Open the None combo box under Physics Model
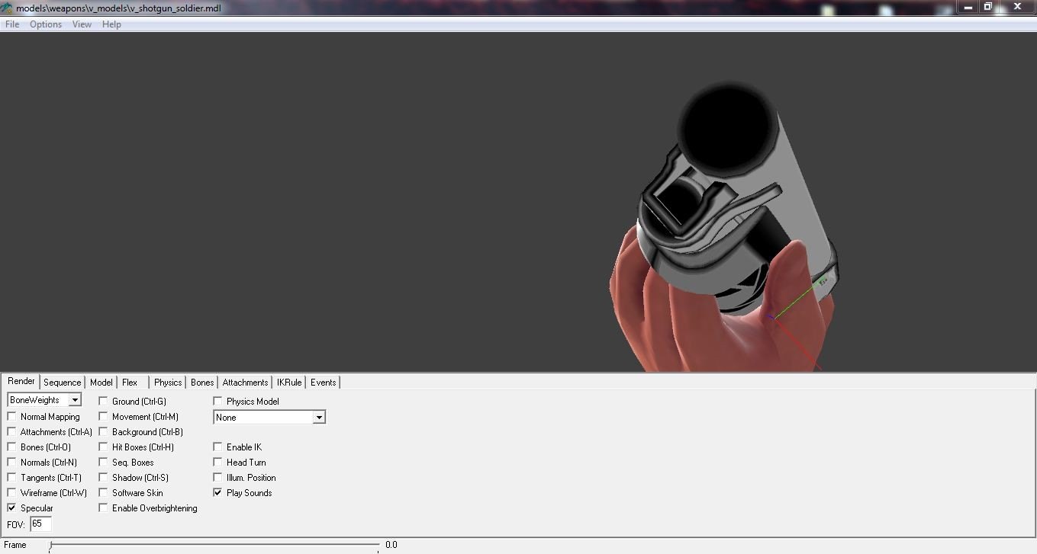This screenshot has height=554, width=1037. tap(319, 418)
